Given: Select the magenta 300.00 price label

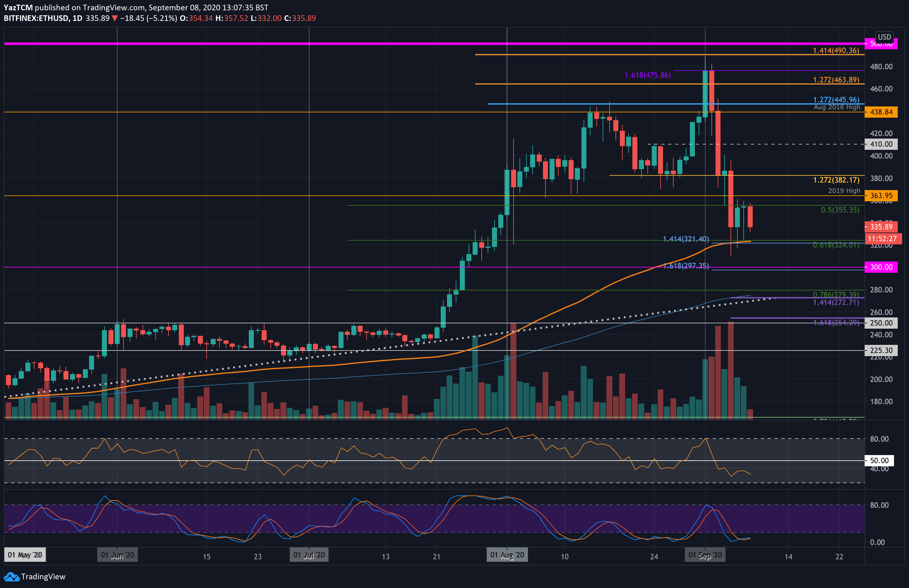Looking at the screenshot, I should (881, 267).
